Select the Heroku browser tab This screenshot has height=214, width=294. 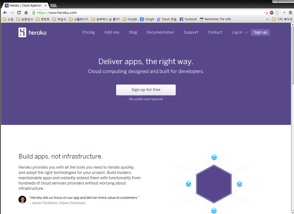(x=26, y=5)
